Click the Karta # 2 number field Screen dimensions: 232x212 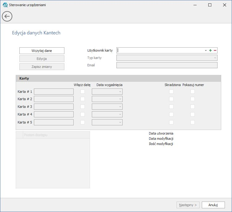pos(54,99)
